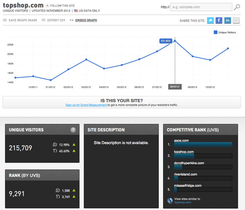The image size is (245, 210).
Task: Click Follow This Site link
Action: coord(62,6)
